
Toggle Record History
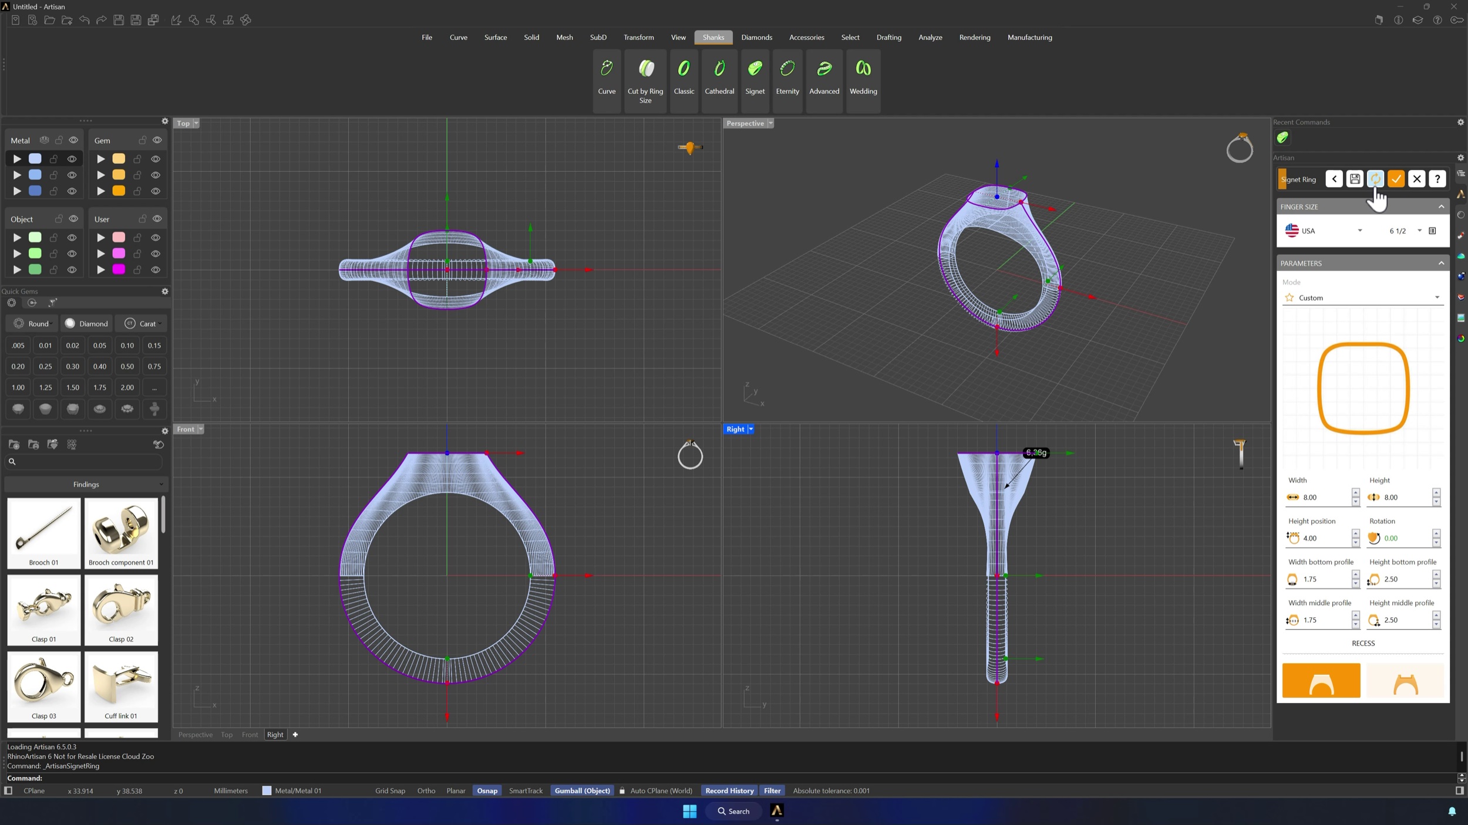[x=729, y=791]
